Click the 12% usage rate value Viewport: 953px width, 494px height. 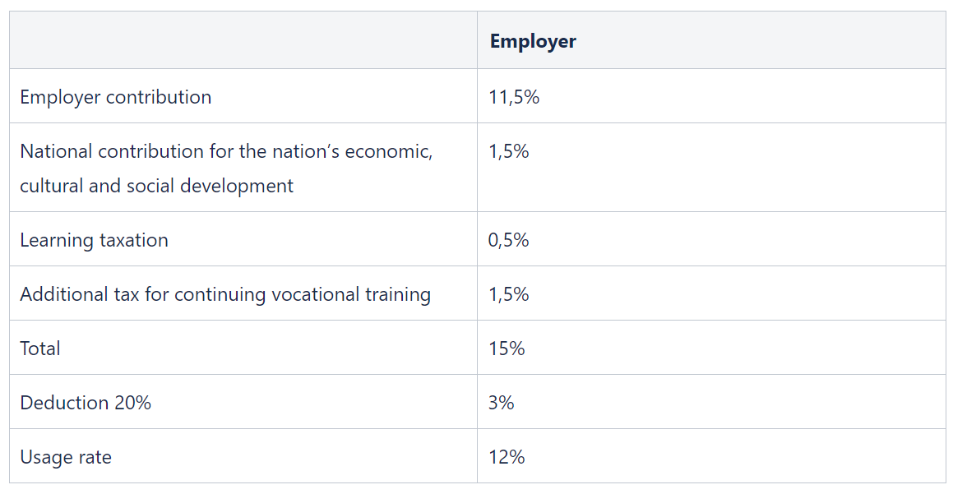pos(507,457)
